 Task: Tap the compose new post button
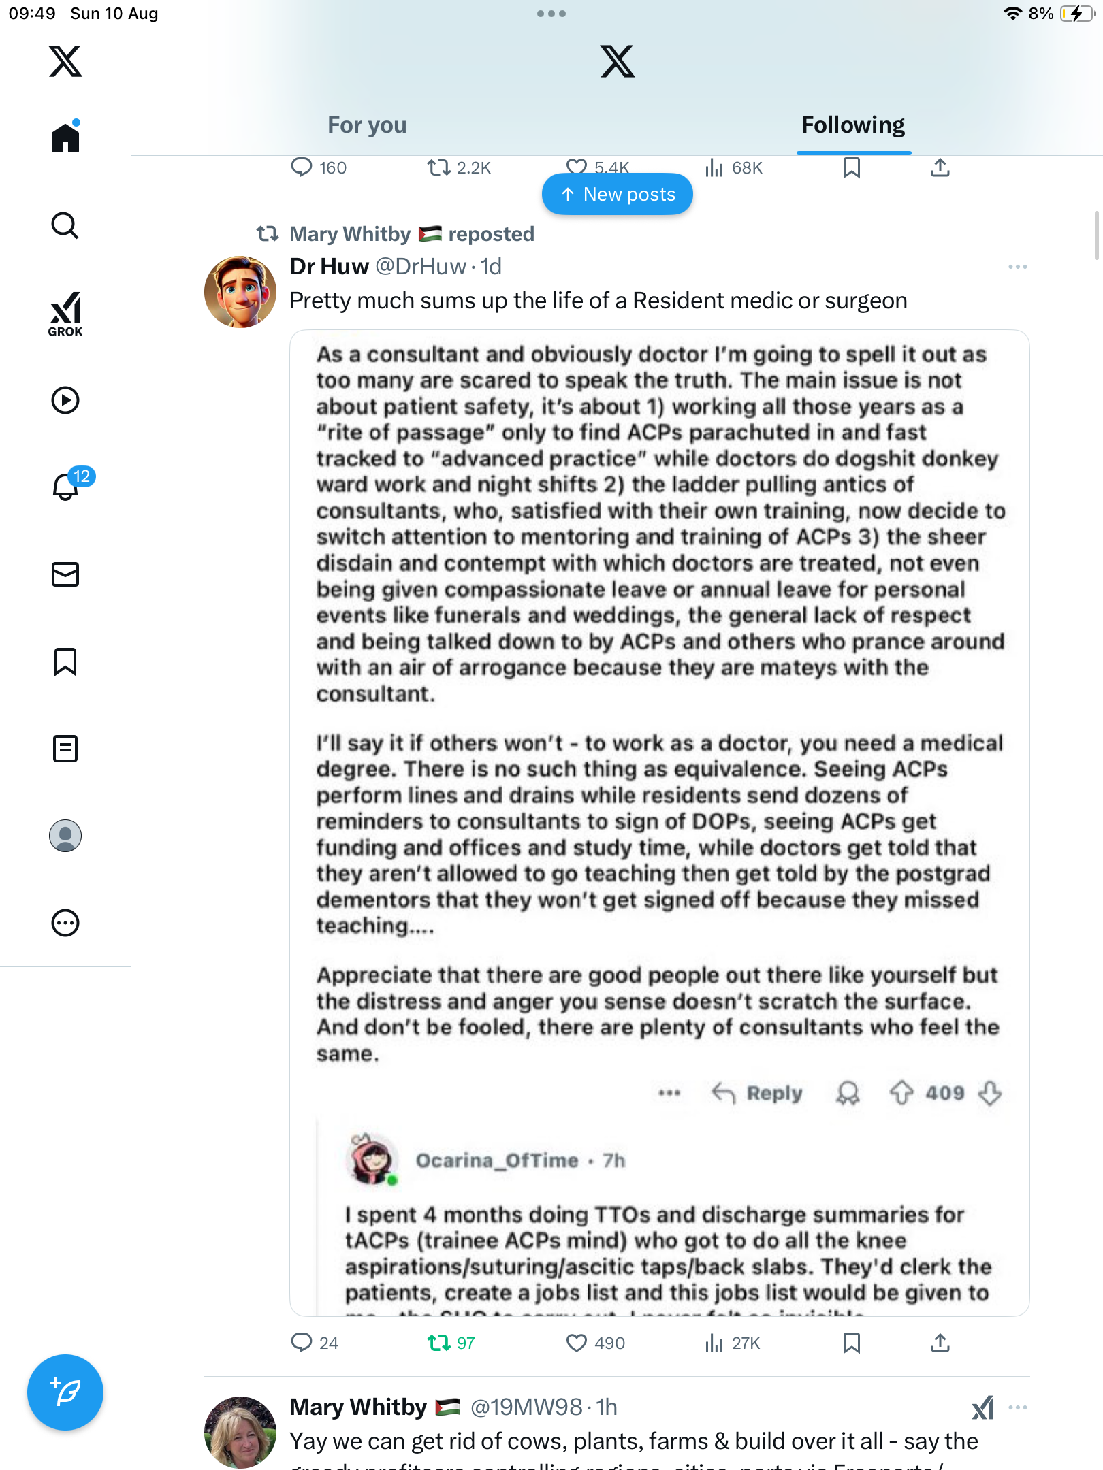click(65, 1392)
